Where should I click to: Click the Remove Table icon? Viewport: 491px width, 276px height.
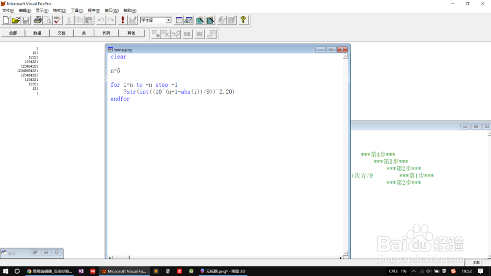(x=165, y=34)
